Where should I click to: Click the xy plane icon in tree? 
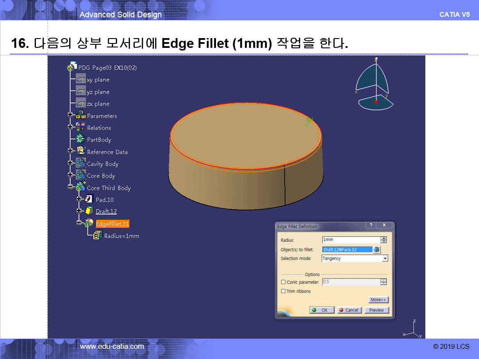tap(80, 79)
